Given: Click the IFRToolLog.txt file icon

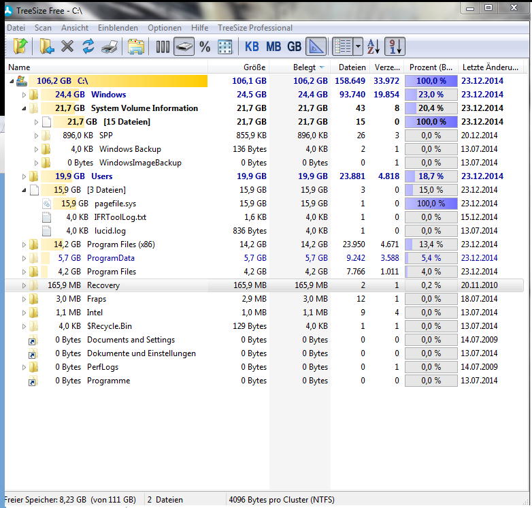Looking at the screenshot, I should click(x=46, y=217).
